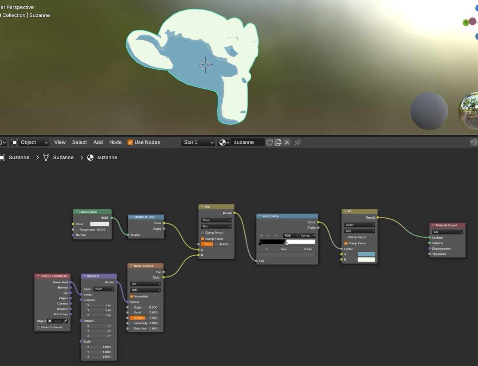Viewport: 478px width, 366px height.
Task: Click the HDRI preview sphere in viewport
Action: 469,111
